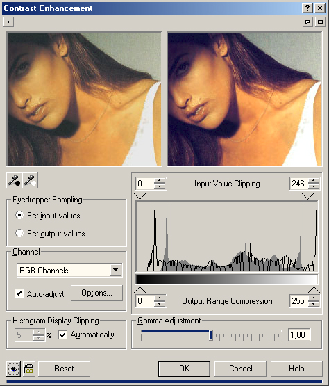Click the context help question mark
Viewport: 329px width, 386px height.
pos(307,8)
